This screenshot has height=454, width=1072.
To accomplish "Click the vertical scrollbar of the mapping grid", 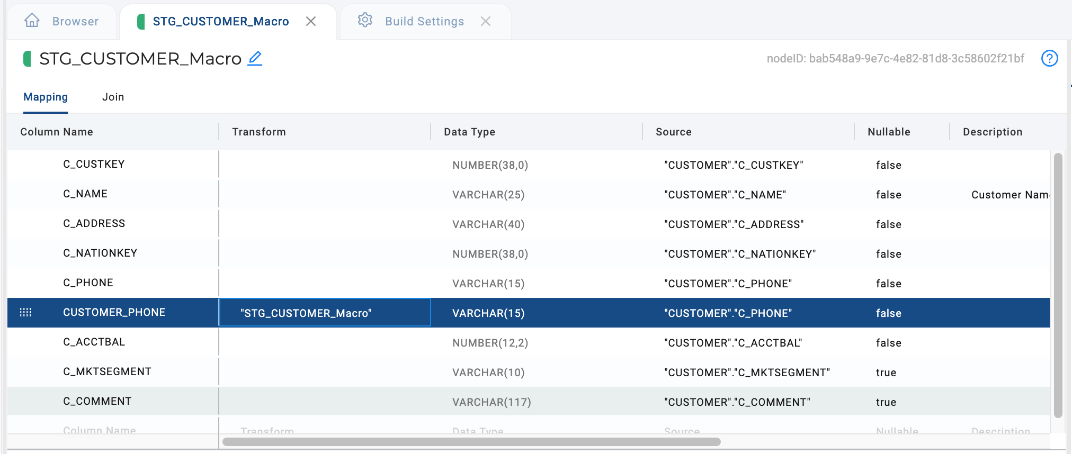I will point(1058,286).
